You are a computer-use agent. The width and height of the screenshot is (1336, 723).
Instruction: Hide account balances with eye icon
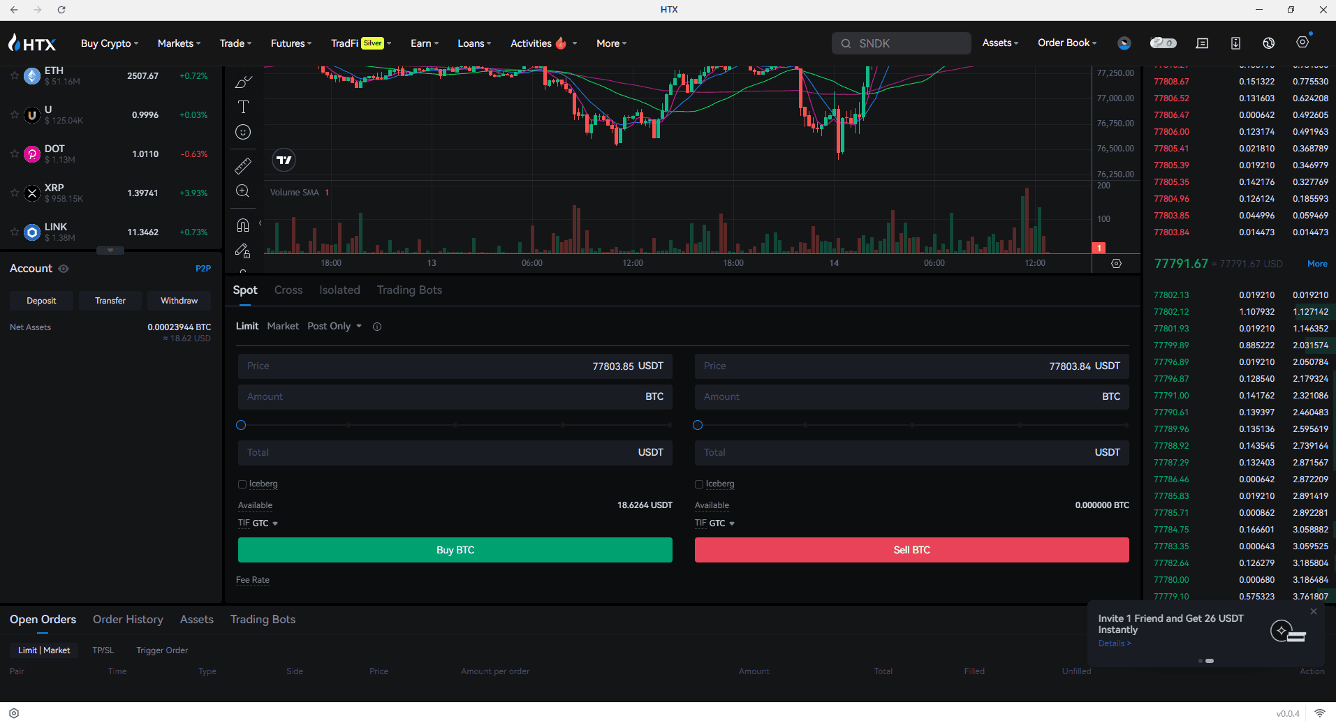64,269
